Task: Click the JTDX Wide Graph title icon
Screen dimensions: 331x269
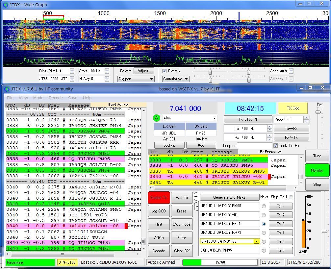Action: pos(6,5)
